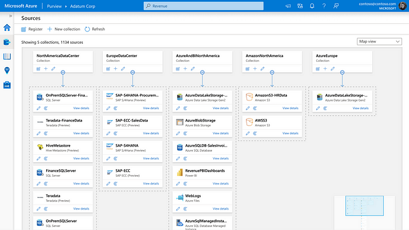Open Microsoft Azure portal home link

21,6
